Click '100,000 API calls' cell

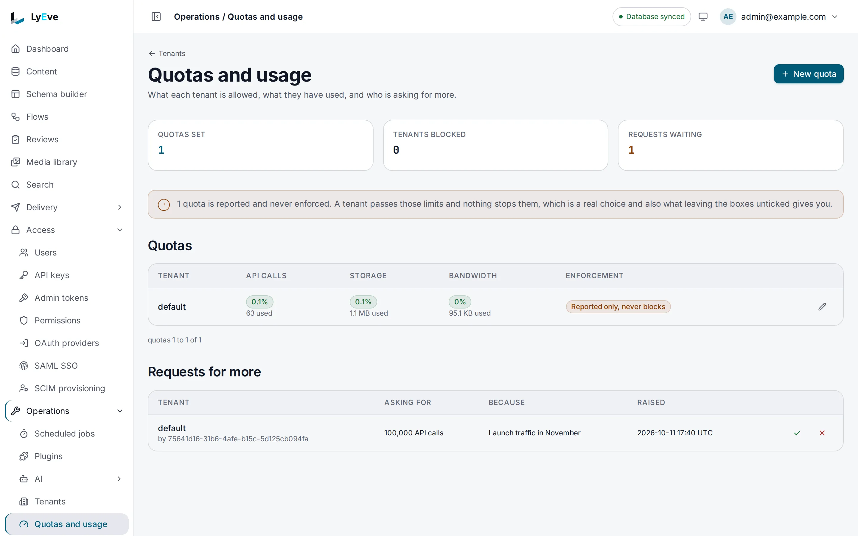coord(414,433)
